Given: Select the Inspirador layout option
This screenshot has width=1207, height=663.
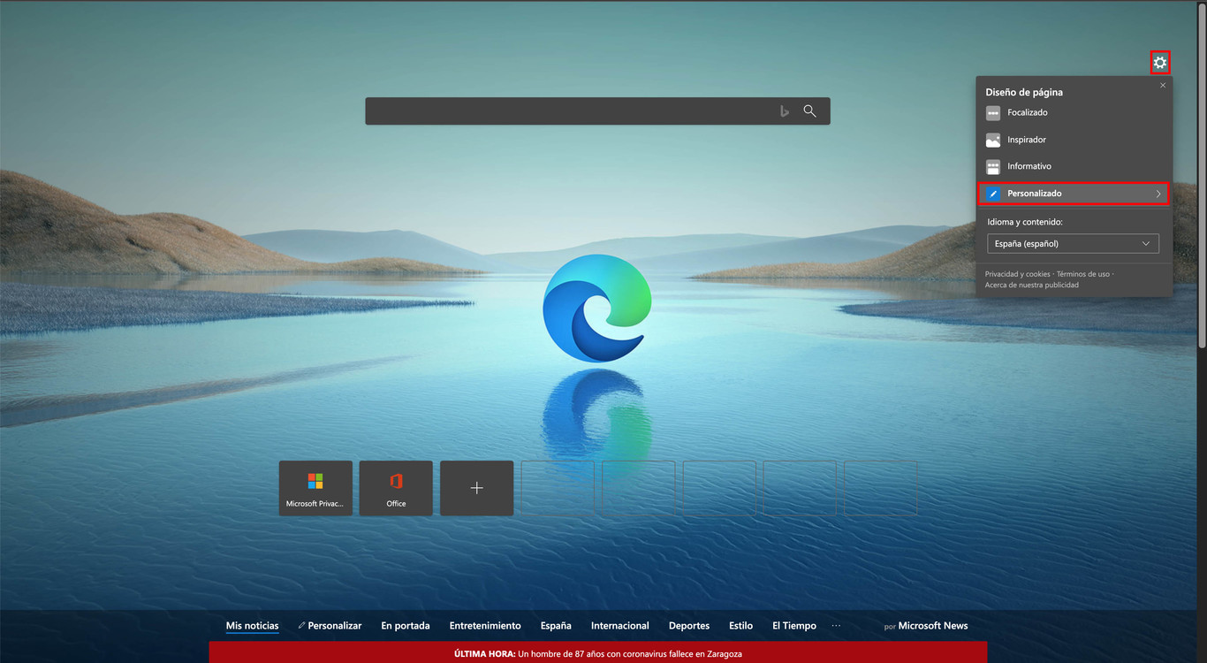Looking at the screenshot, I should click(1026, 140).
